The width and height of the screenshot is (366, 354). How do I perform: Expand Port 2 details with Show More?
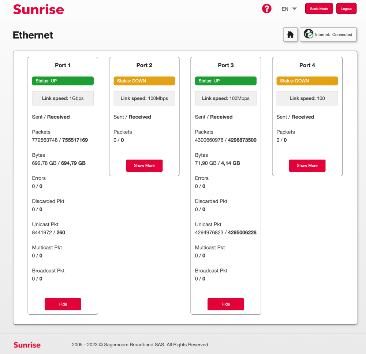[144, 165]
